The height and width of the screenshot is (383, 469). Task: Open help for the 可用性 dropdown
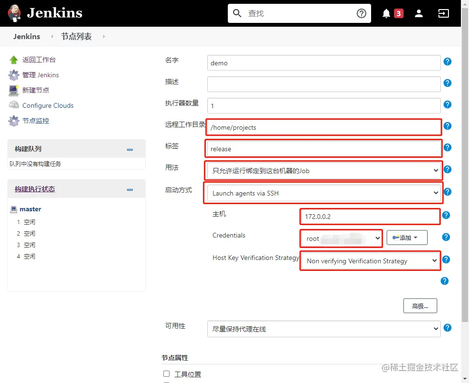447,328
